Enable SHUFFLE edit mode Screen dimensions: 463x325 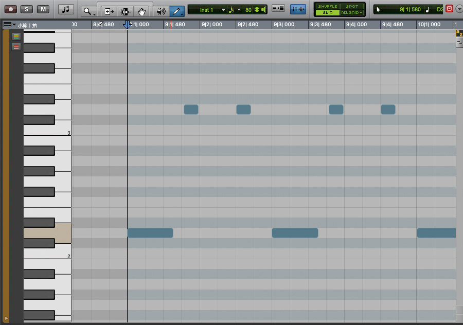327,6
